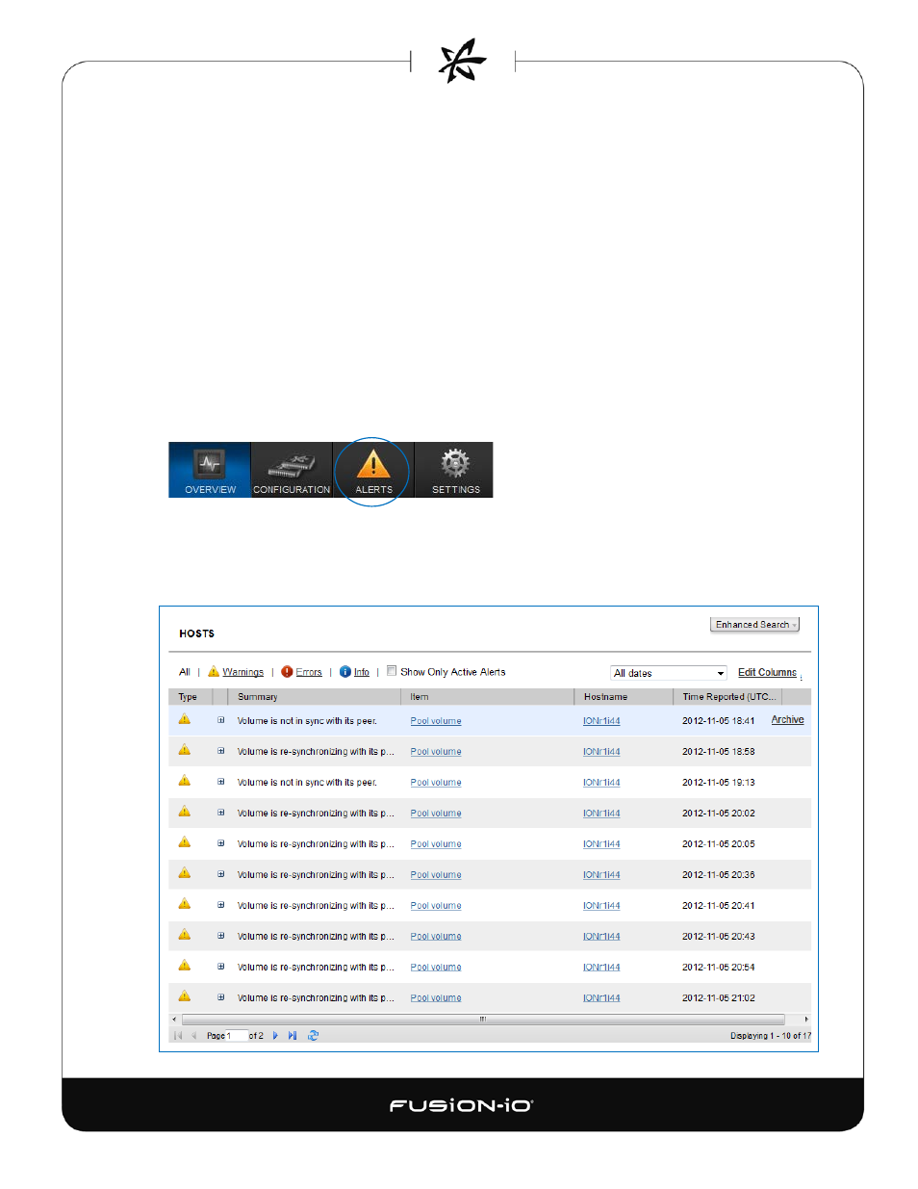This screenshot has width=918, height=1189.
Task: Sort by the Summary column header
Action: 314,697
